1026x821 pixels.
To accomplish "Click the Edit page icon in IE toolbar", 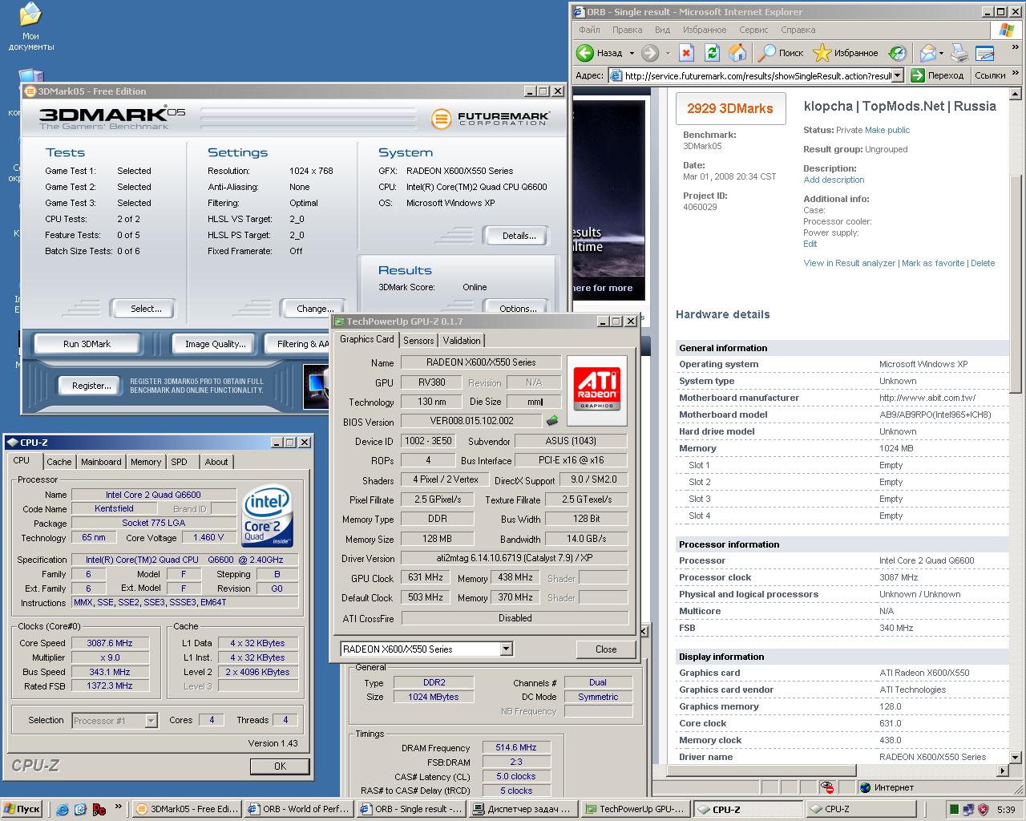I will point(984,53).
